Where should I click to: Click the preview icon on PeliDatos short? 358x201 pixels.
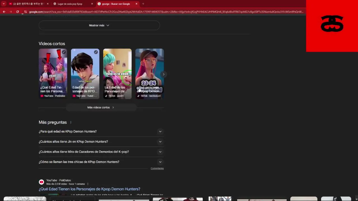point(64,52)
